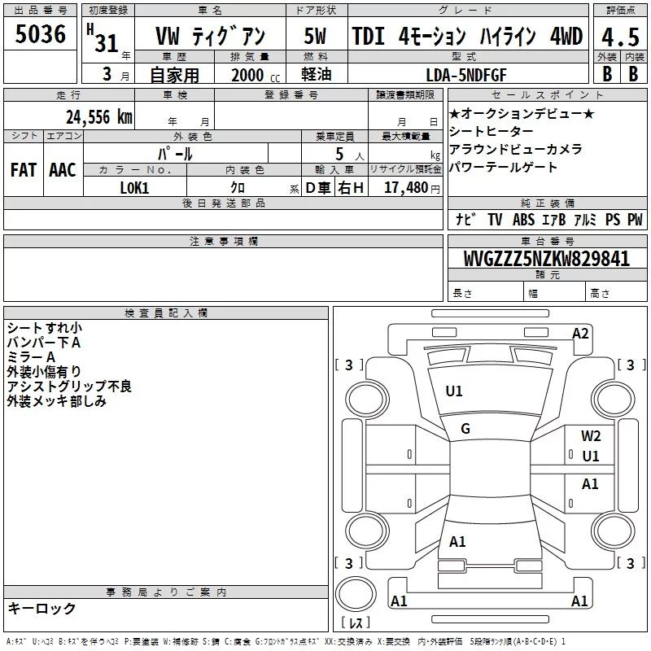Click the FAT shift type cell
The image size is (651, 651).
(x=23, y=169)
